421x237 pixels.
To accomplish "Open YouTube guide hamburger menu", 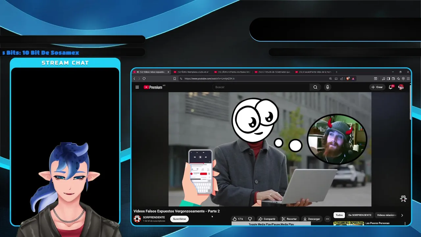I will (137, 87).
